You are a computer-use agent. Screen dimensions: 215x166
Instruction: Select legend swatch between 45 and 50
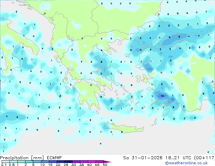[x=100, y=162]
